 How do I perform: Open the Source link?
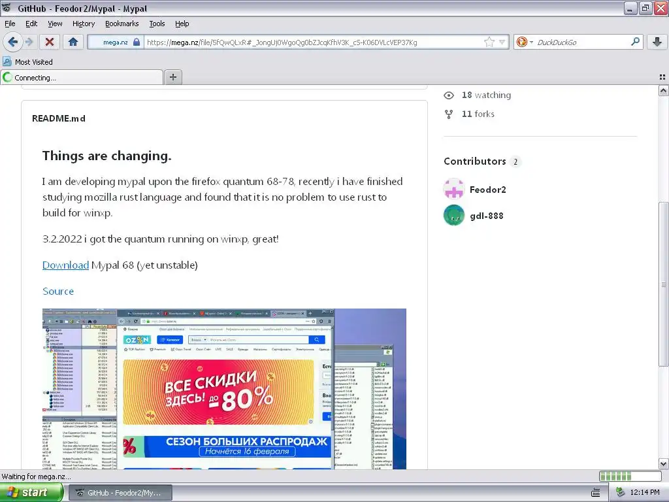(58, 291)
